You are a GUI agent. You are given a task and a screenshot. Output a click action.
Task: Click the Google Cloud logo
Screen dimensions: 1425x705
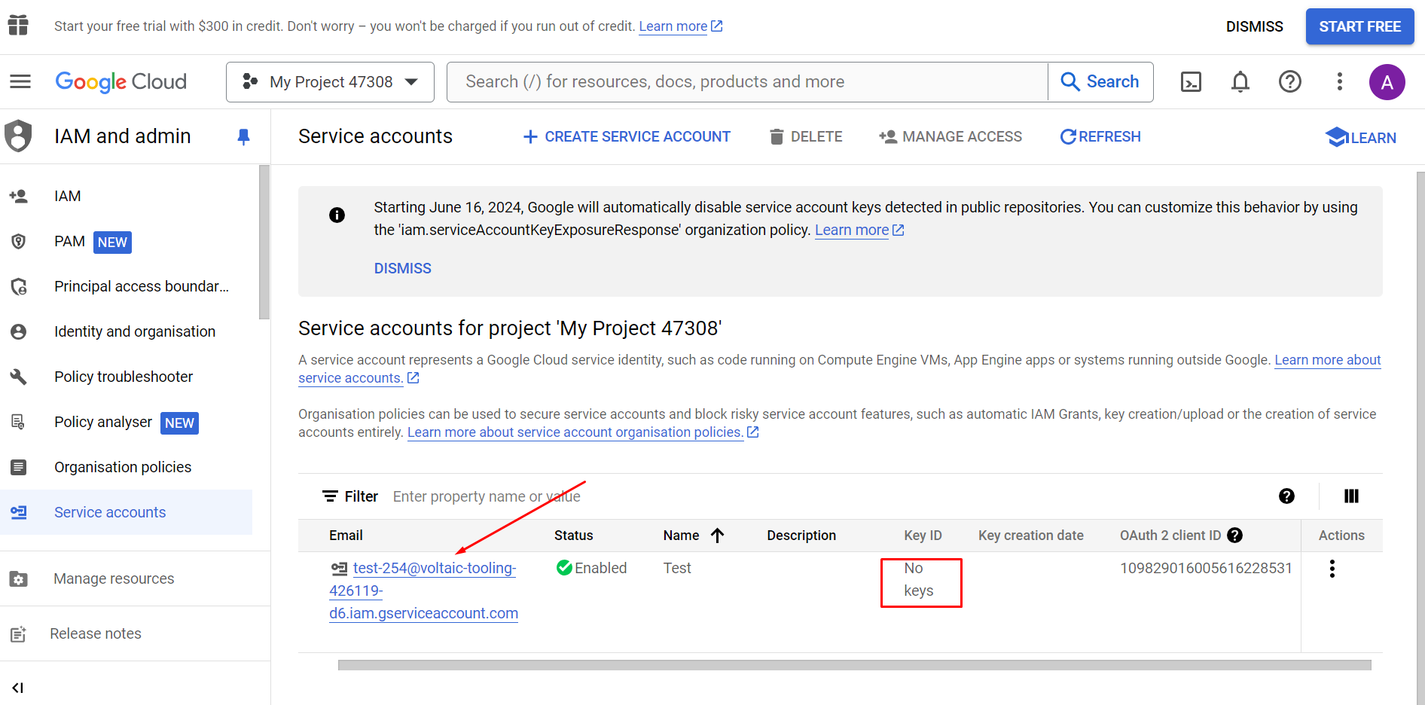pyautogui.click(x=121, y=82)
